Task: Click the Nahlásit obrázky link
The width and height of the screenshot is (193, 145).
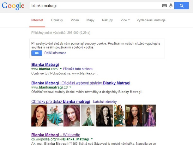Action: [x=105, y=102]
